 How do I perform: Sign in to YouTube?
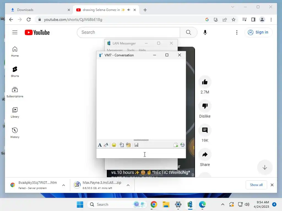pyautogui.click(x=258, y=32)
